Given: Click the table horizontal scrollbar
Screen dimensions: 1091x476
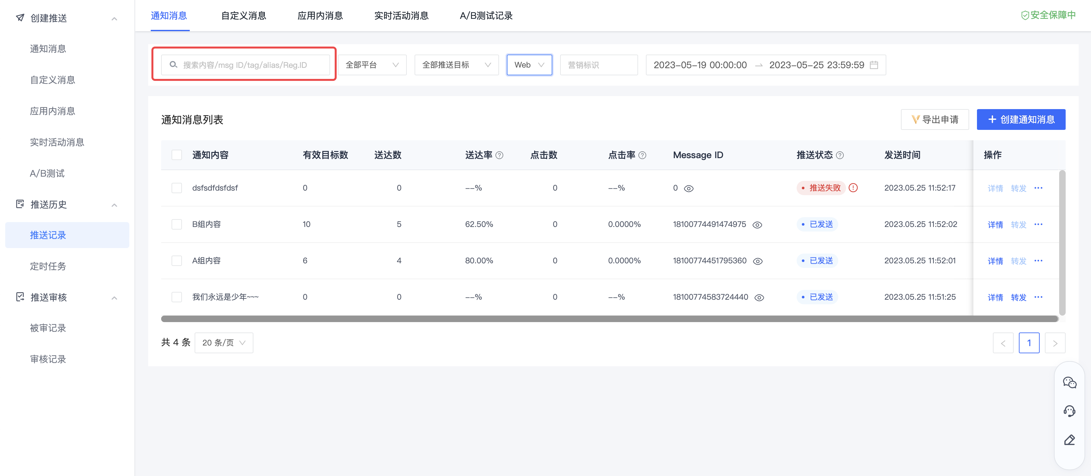Looking at the screenshot, I should point(610,319).
